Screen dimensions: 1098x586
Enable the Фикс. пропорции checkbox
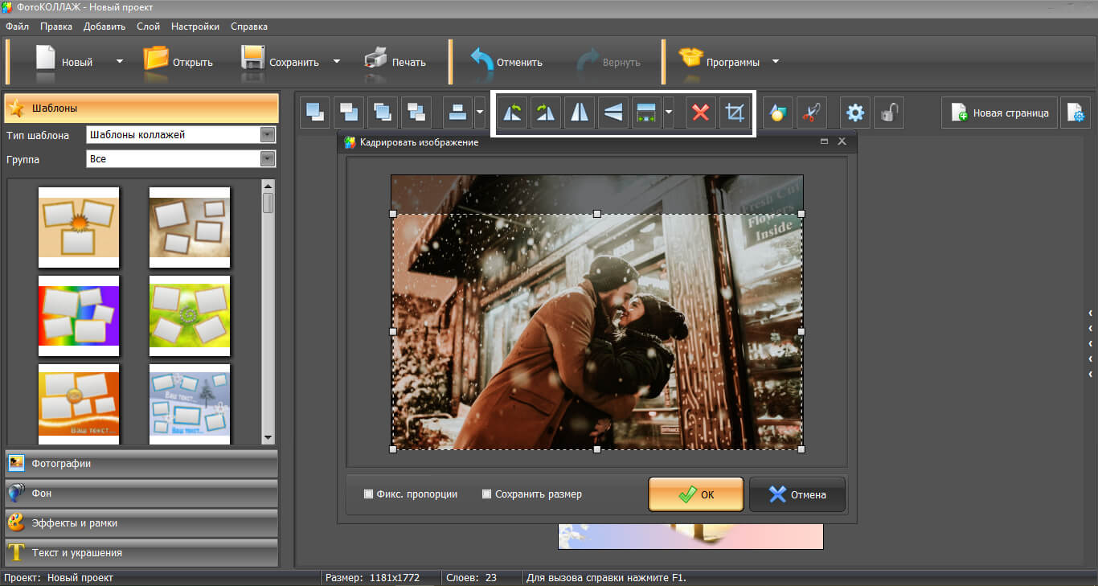[x=368, y=494]
